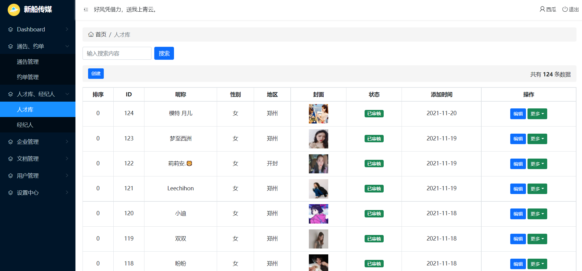582x271 pixels.
Task: Open 更多 dropdown for ID 124
Action: (x=537, y=114)
